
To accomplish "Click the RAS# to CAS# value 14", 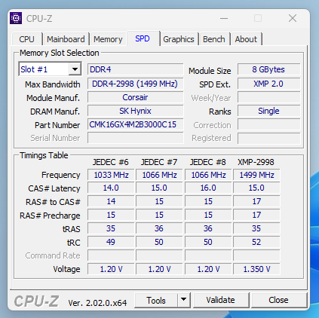I will [x=111, y=201].
